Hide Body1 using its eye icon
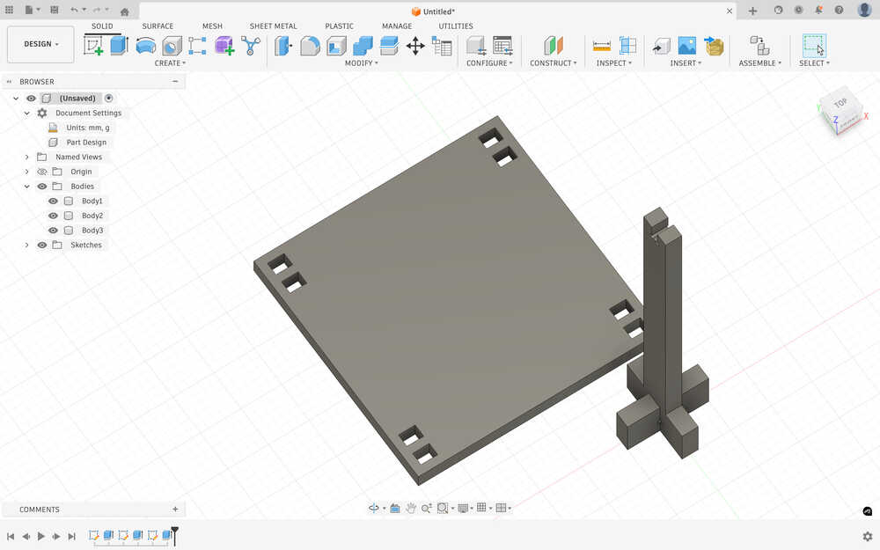The width and height of the screenshot is (880, 550). (x=53, y=201)
